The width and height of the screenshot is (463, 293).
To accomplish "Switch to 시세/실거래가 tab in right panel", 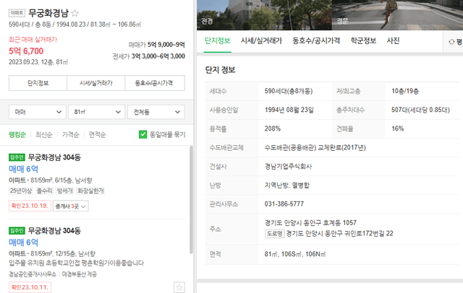I will [x=261, y=40].
